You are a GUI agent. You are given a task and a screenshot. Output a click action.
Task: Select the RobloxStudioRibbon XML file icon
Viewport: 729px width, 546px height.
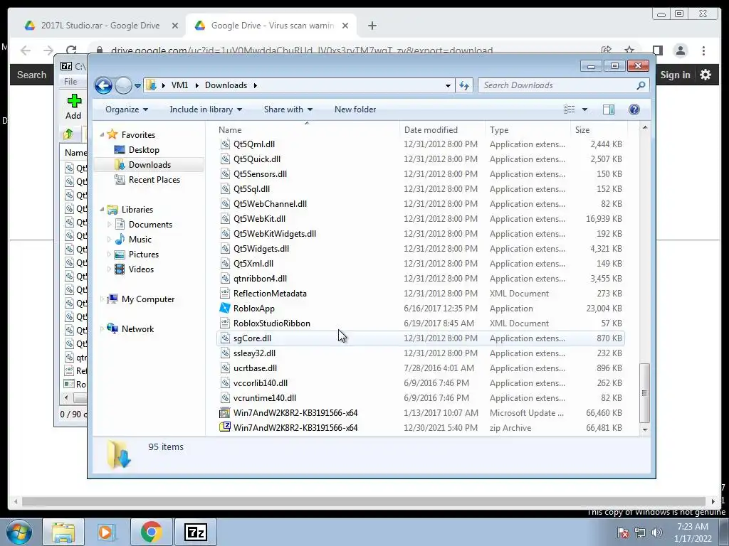click(x=225, y=323)
